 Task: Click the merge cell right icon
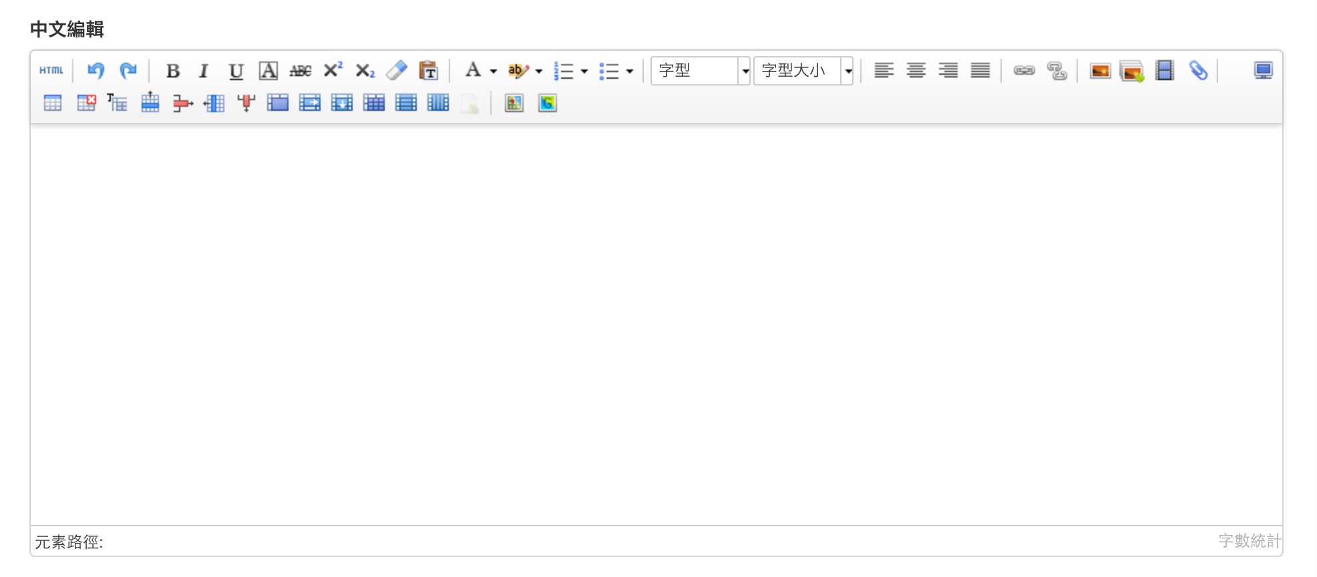pos(310,103)
